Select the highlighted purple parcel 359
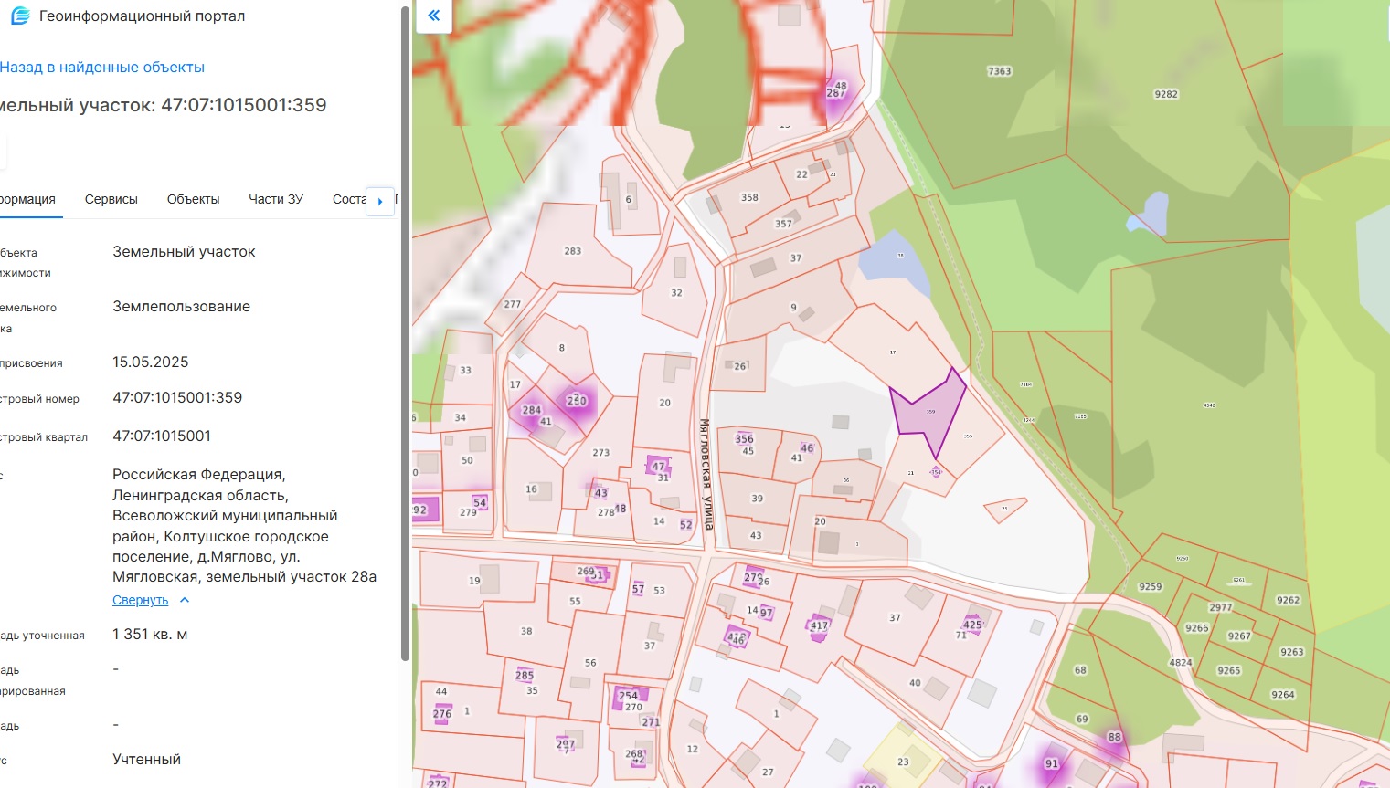 [928, 407]
